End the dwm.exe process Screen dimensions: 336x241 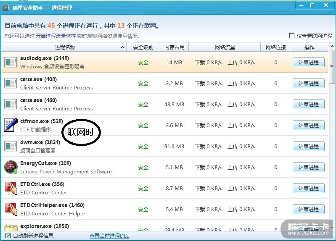[x=309, y=146]
